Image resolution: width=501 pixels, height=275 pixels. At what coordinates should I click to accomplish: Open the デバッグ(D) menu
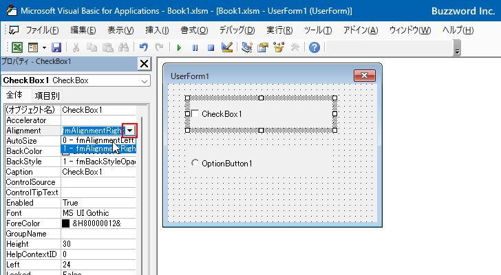coord(237,30)
